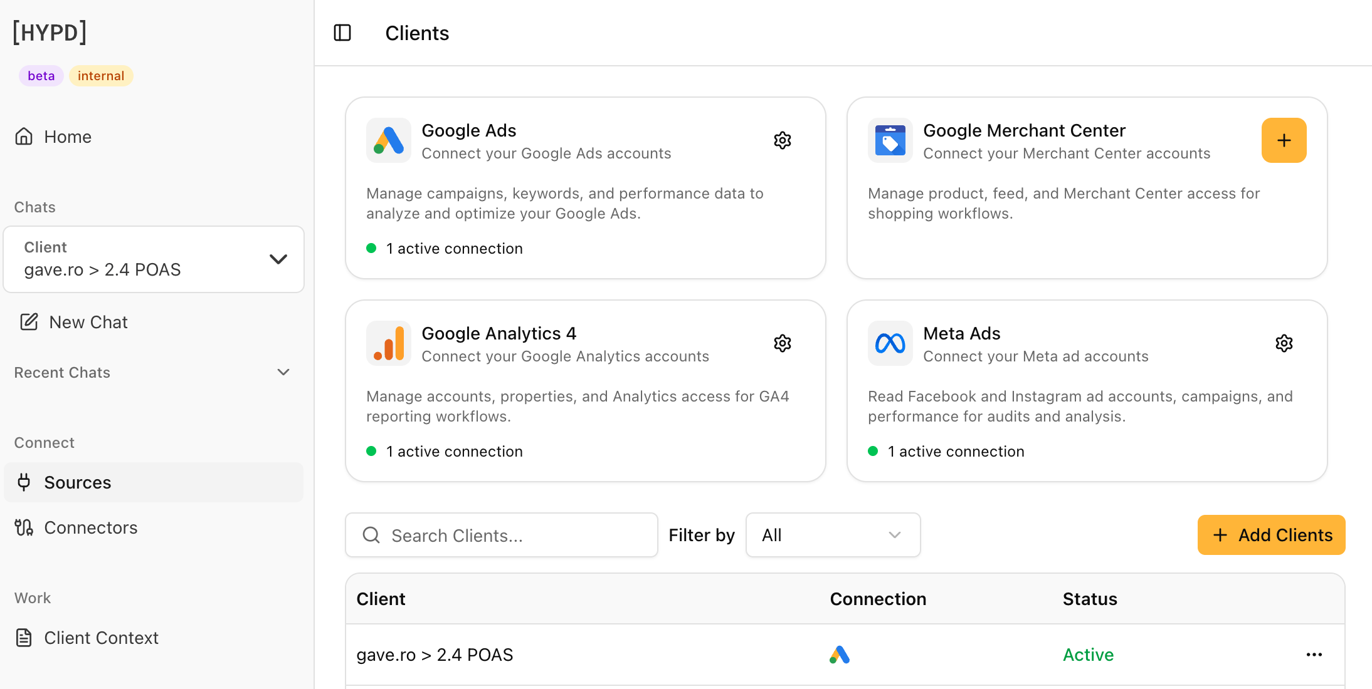The width and height of the screenshot is (1372, 689).
Task: Click the Google Analytics 4 logo icon
Action: click(389, 343)
